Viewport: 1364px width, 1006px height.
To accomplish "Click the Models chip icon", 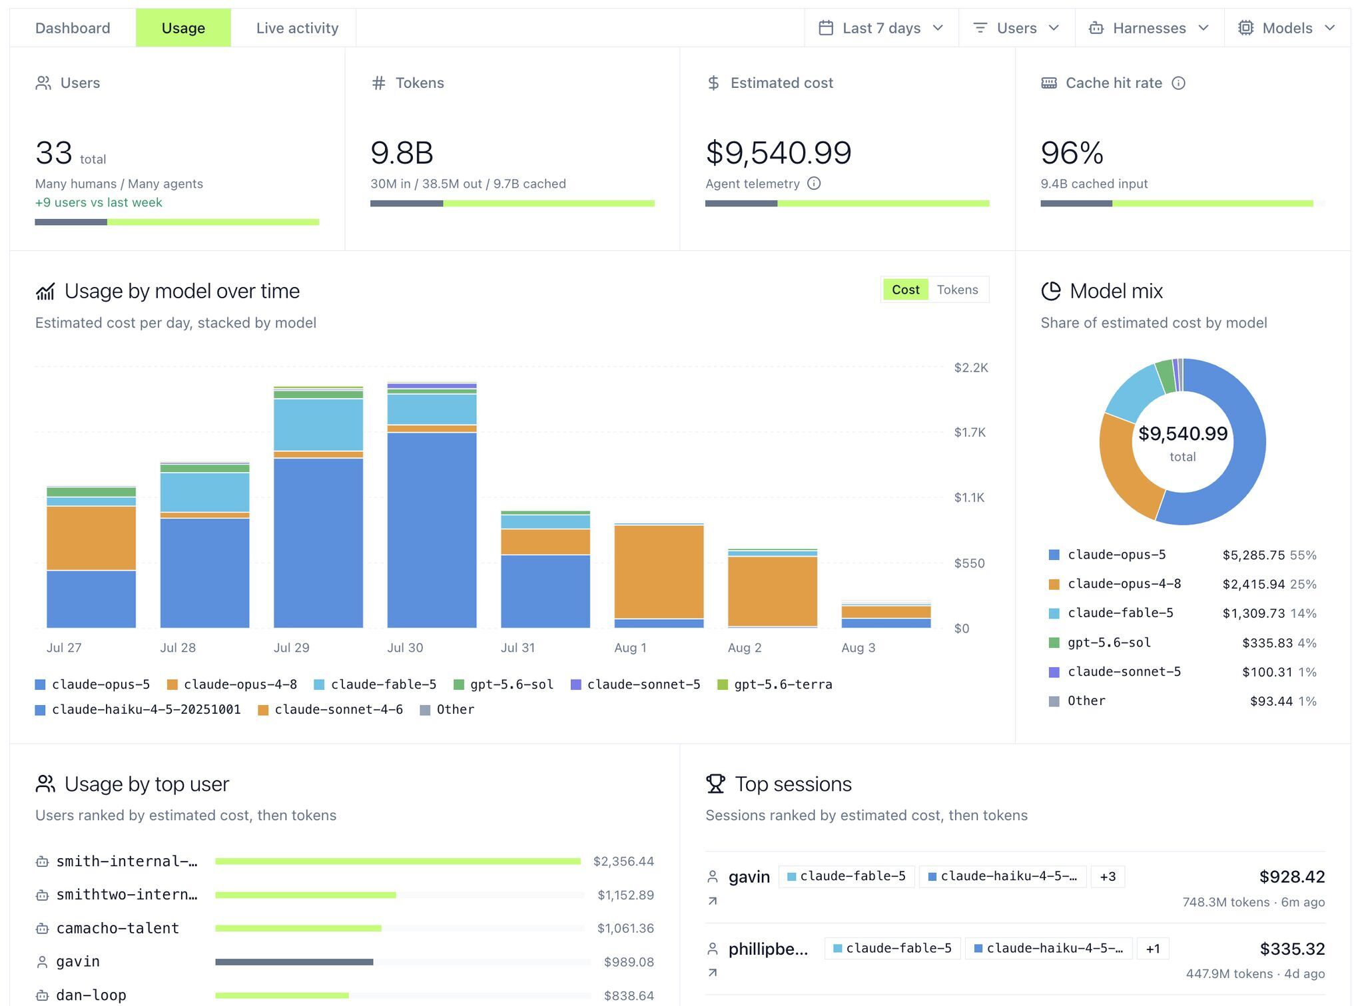I will 1245,28.
